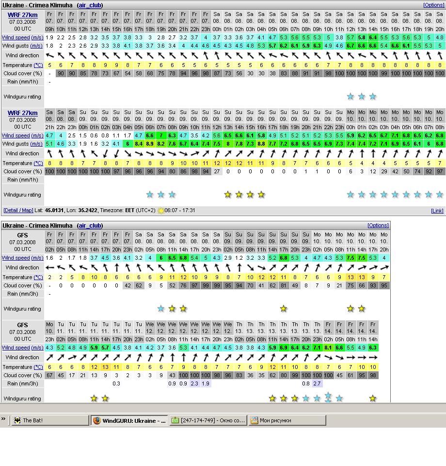Open the Options link in the GFS forecast header
Screen dimensions: 446x466
(378, 225)
